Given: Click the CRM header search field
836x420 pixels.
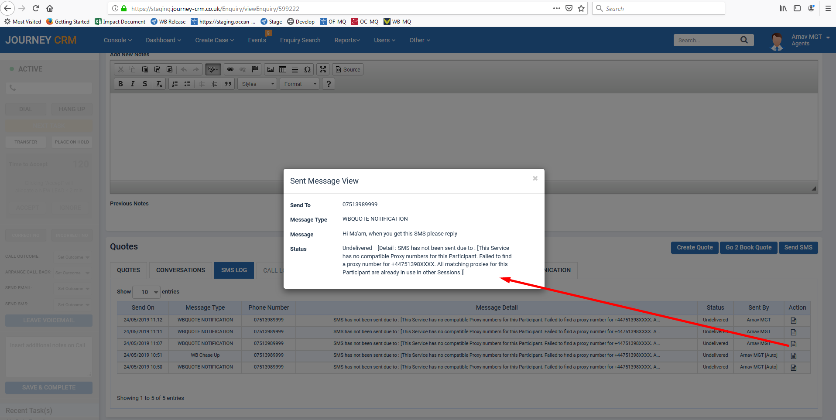Looking at the screenshot, I should tap(704, 40).
